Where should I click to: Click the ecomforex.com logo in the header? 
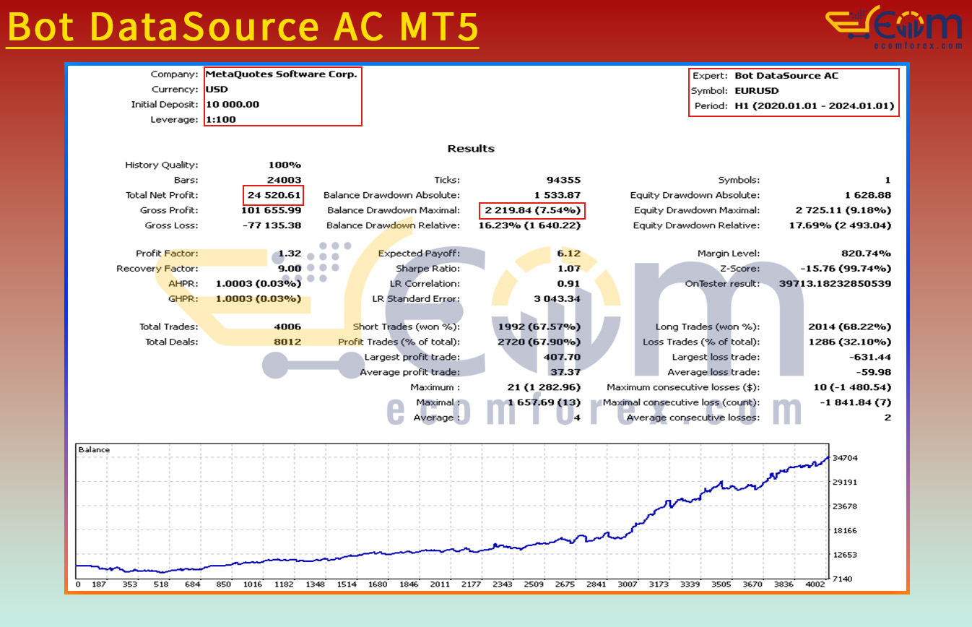894,27
